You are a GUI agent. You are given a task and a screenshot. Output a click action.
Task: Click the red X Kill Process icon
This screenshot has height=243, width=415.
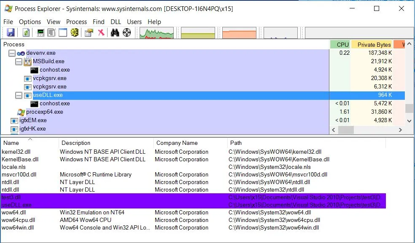point(101,32)
